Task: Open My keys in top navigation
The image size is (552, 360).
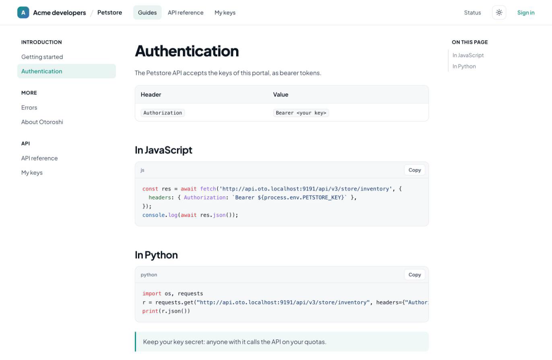Action: [225, 12]
